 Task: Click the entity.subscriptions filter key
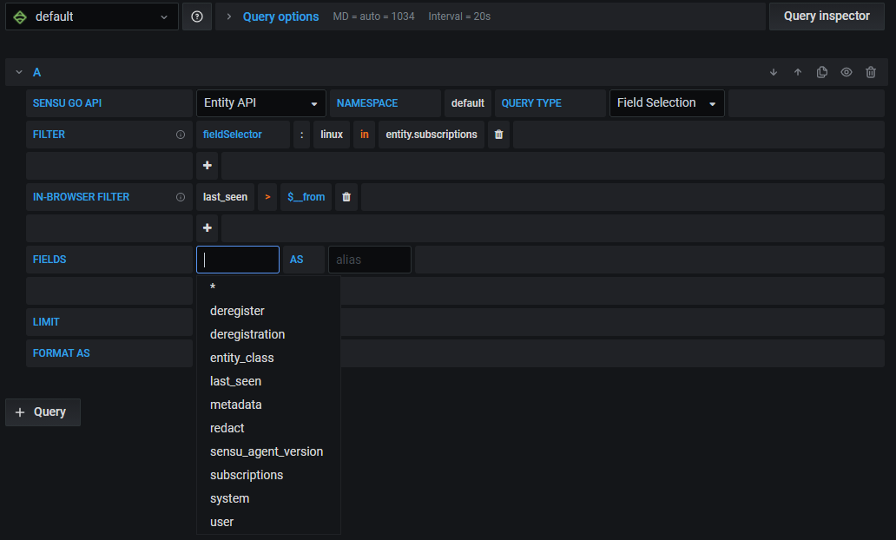coord(432,135)
